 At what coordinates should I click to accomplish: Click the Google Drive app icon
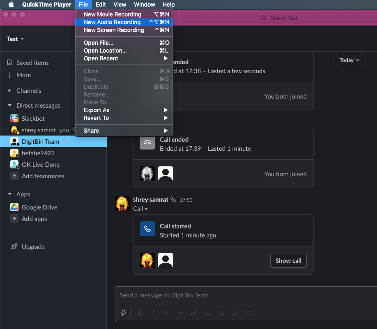point(14,207)
